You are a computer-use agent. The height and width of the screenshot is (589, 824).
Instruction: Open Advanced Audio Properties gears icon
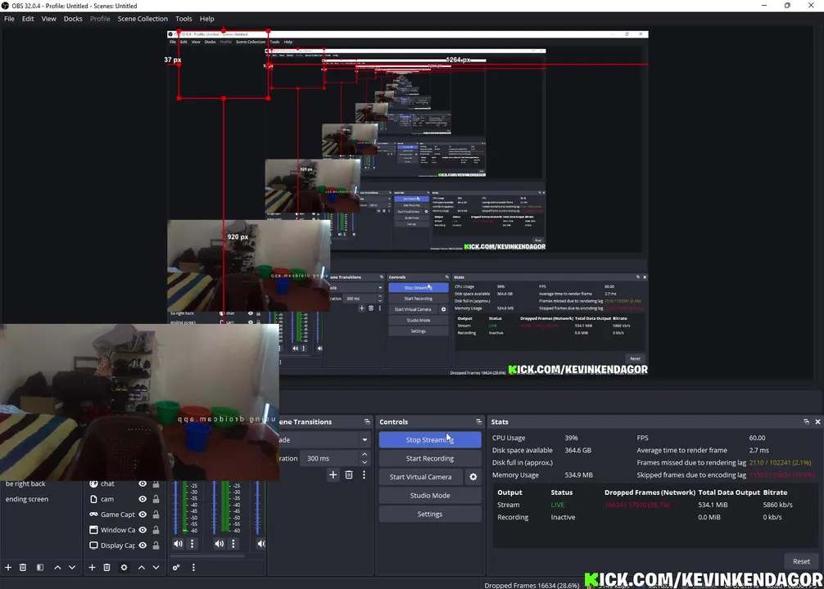pyautogui.click(x=176, y=568)
